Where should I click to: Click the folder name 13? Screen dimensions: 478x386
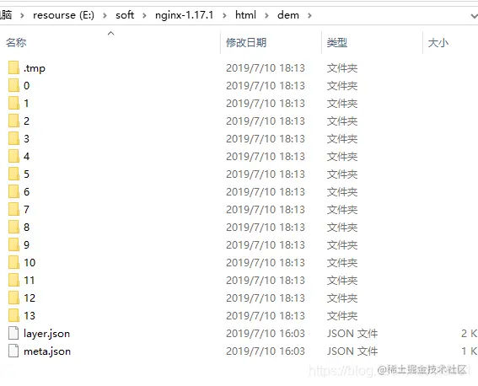[x=30, y=315]
